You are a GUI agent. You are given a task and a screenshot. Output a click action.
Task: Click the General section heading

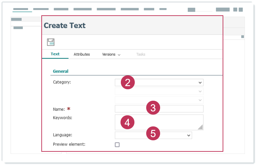pyautogui.click(x=60, y=71)
